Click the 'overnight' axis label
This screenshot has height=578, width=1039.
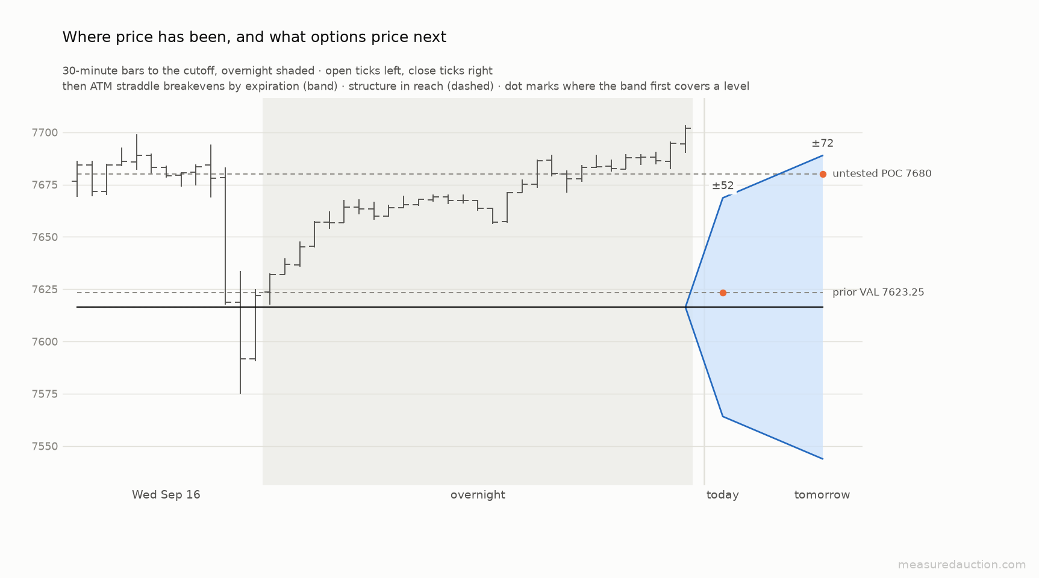pos(478,495)
